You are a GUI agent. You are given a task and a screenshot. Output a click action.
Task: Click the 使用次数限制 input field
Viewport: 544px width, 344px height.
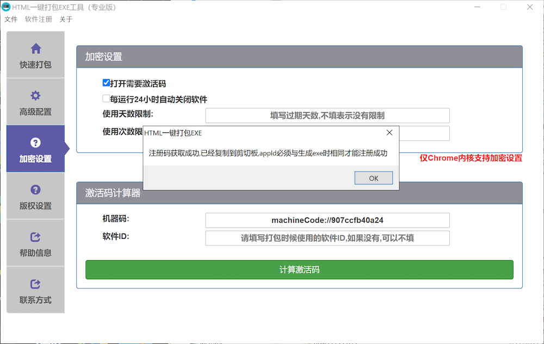[x=424, y=133]
